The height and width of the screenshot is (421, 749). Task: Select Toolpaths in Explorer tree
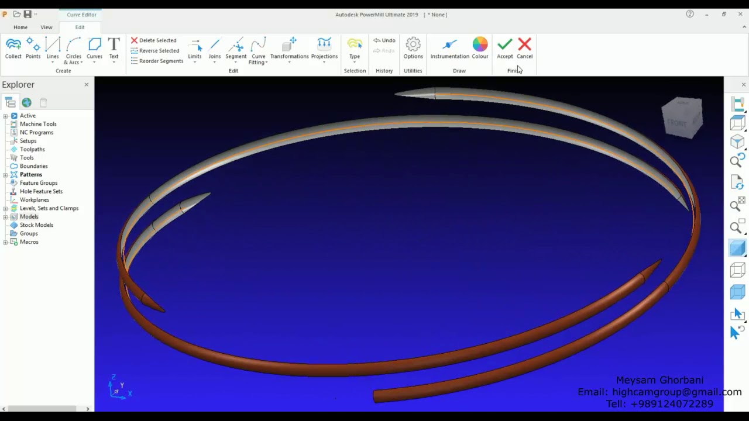pyautogui.click(x=32, y=149)
